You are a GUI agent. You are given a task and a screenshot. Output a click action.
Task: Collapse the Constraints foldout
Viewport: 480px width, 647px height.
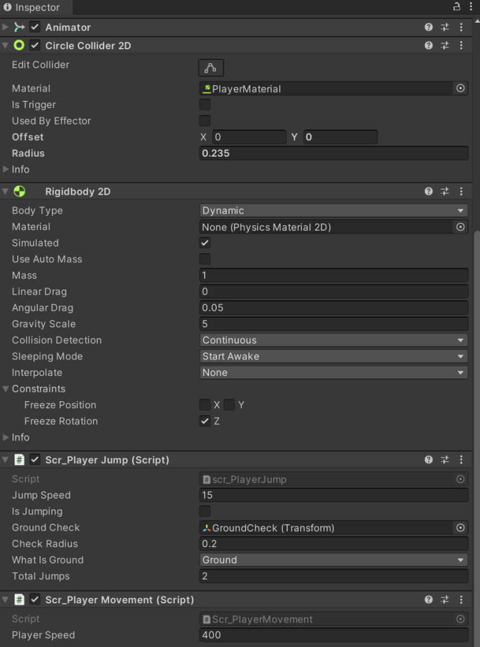click(x=6, y=389)
